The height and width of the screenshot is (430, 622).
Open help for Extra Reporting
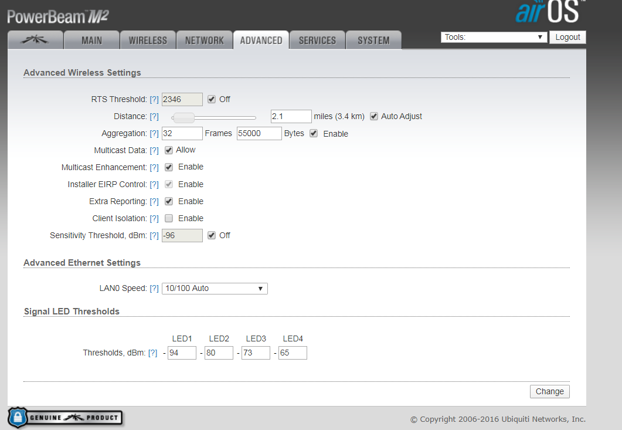(154, 202)
